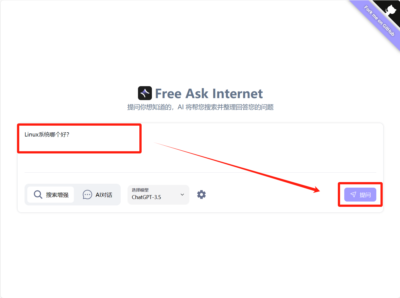The width and height of the screenshot is (400, 298).
Task: Open the ChatGPT-3.5 model selector
Action: coord(158,195)
